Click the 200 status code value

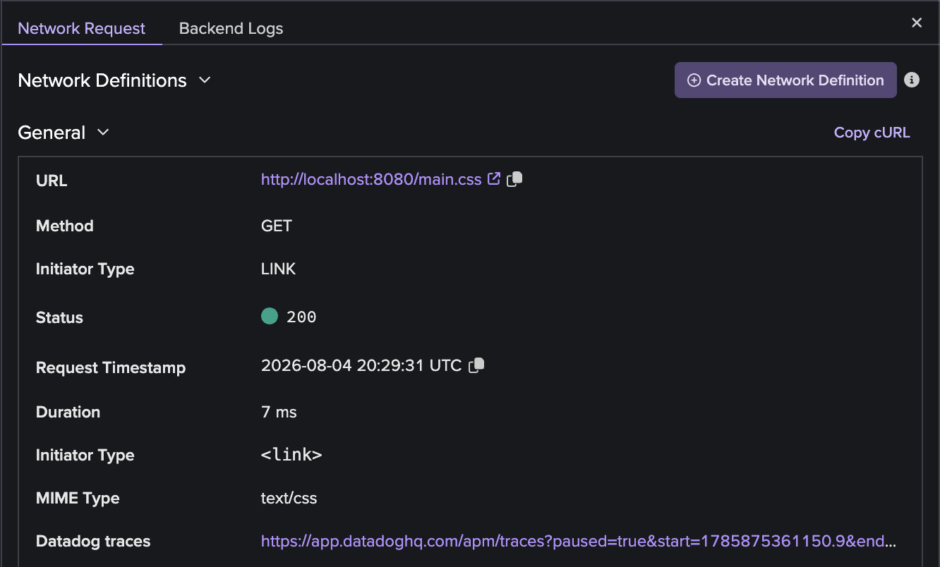pyautogui.click(x=301, y=317)
